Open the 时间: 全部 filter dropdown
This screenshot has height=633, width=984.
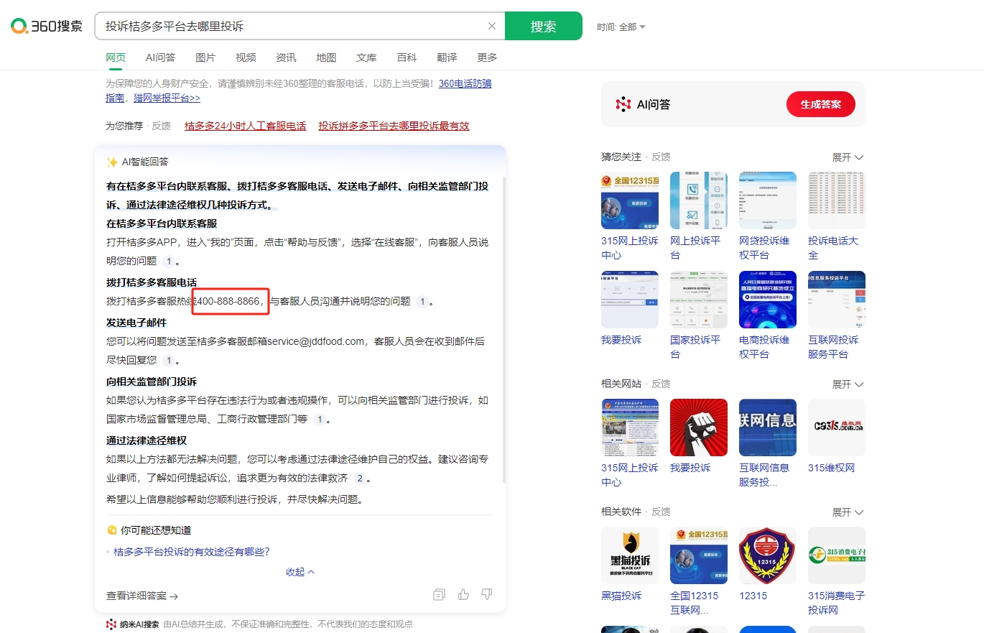tap(621, 27)
